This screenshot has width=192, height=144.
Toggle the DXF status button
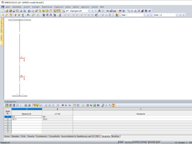point(158,142)
